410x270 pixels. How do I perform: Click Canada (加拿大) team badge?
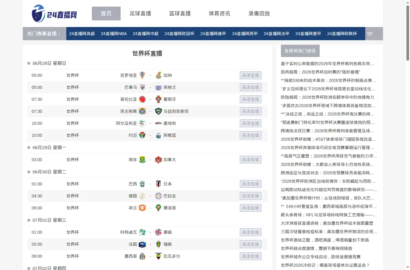tap(158, 160)
